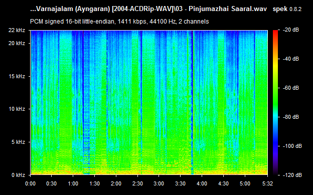313x195 pixels.
Task: Click the red top of color scale
Action: coord(275,32)
